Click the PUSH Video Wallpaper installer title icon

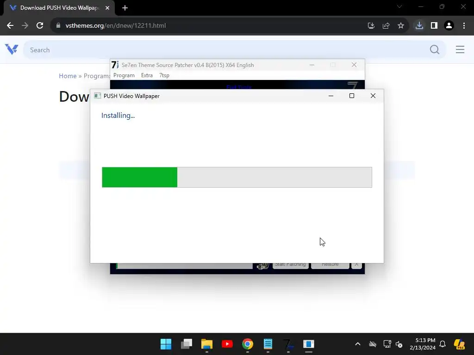coord(97,96)
